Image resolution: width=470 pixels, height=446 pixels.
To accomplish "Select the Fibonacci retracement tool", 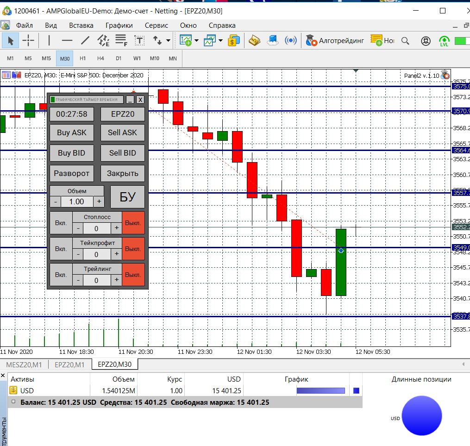I will coord(121,40).
